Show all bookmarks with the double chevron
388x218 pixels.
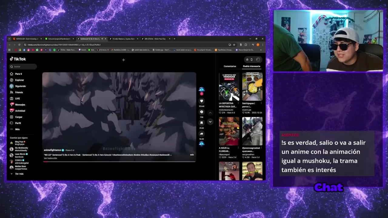point(261,50)
